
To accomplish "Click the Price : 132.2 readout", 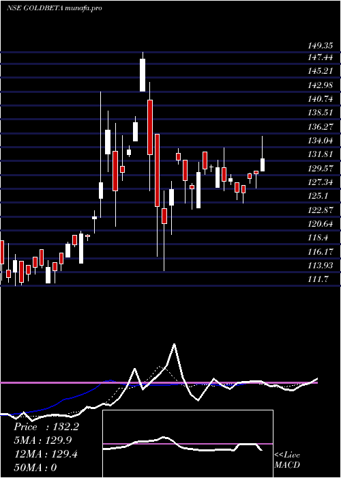I will (46, 427).
